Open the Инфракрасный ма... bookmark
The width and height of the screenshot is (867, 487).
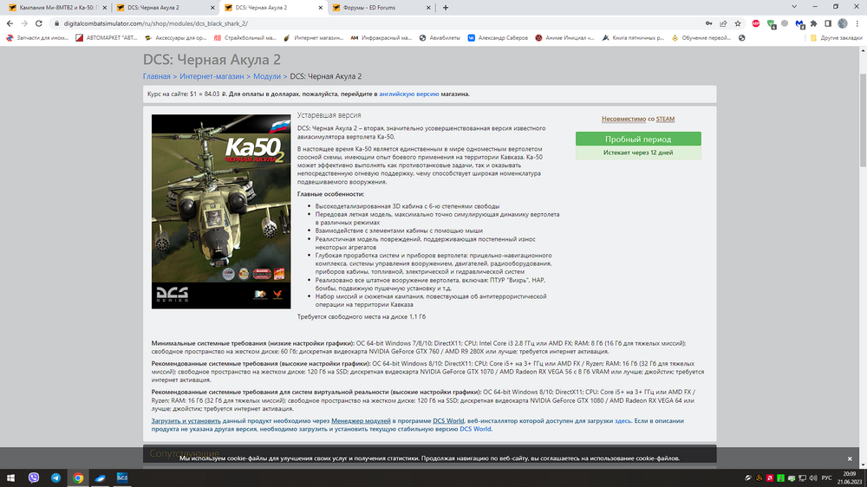(x=381, y=38)
